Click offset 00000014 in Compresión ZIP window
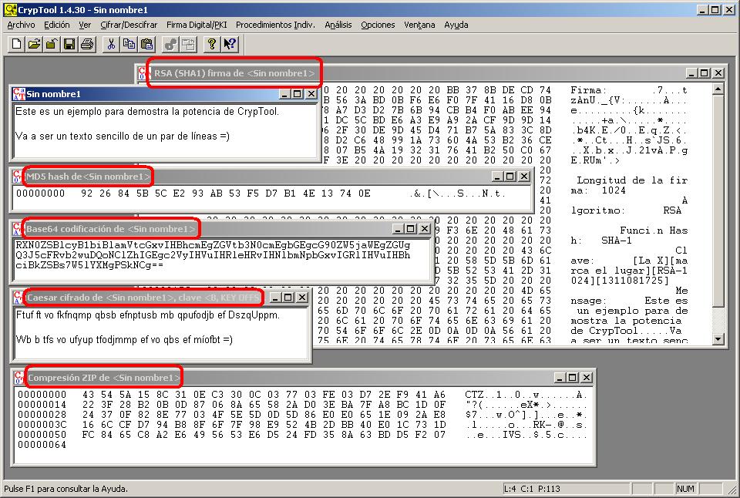The height and width of the screenshot is (498, 740). 42,405
